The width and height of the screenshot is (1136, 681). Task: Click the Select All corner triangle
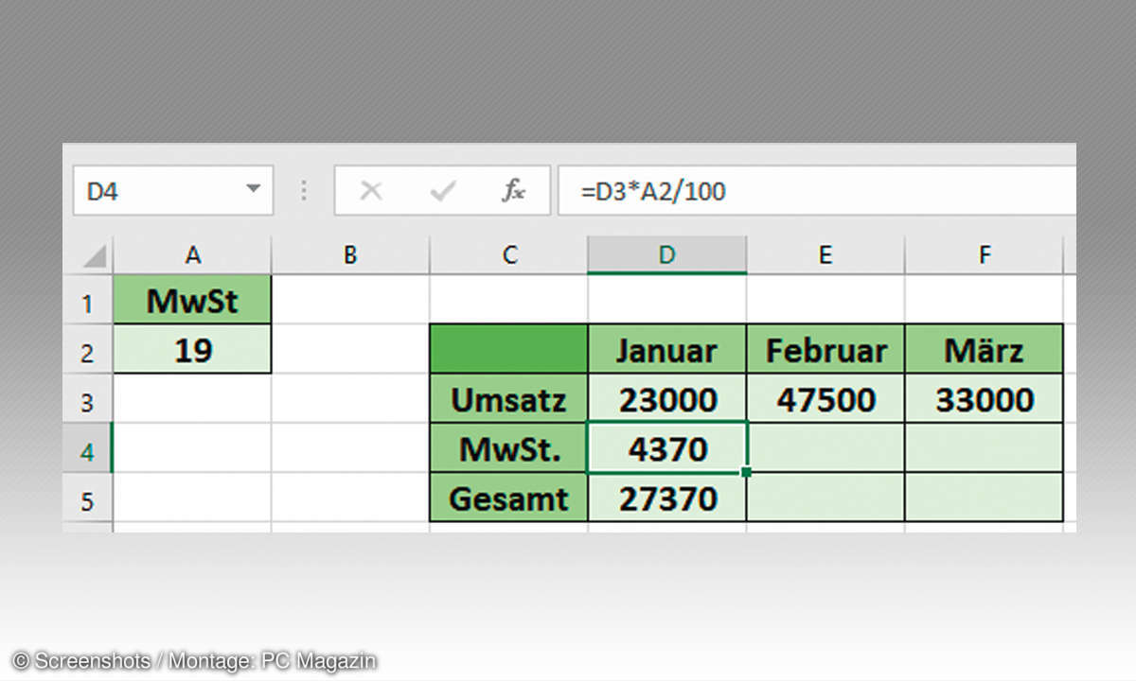click(93, 256)
